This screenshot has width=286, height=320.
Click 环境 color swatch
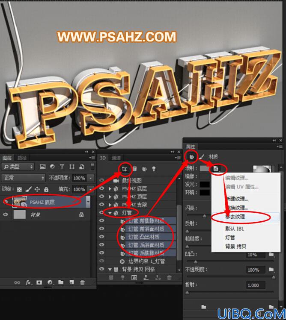click(x=205, y=192)
